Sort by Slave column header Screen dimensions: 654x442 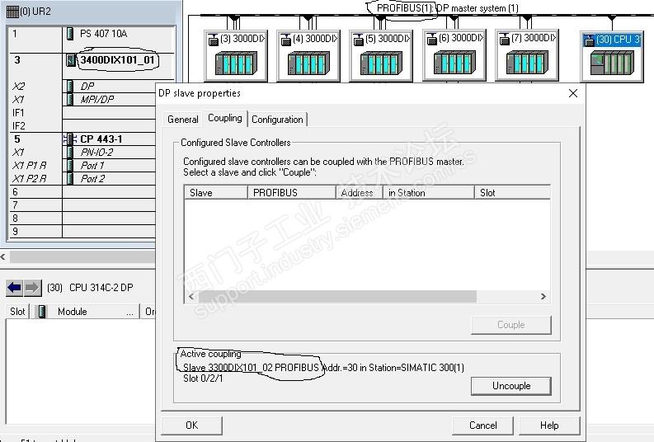coord(215,193)
